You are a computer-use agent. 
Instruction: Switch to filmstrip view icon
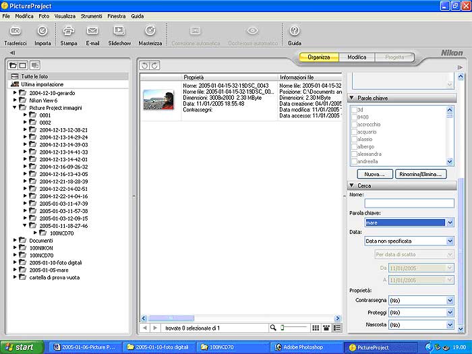pyautogui.click(x=326, y=328)
